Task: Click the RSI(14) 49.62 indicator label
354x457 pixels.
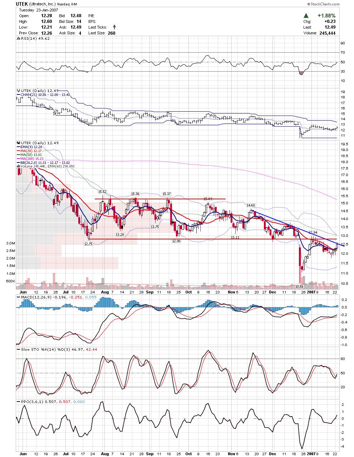Action: (35, 39)
